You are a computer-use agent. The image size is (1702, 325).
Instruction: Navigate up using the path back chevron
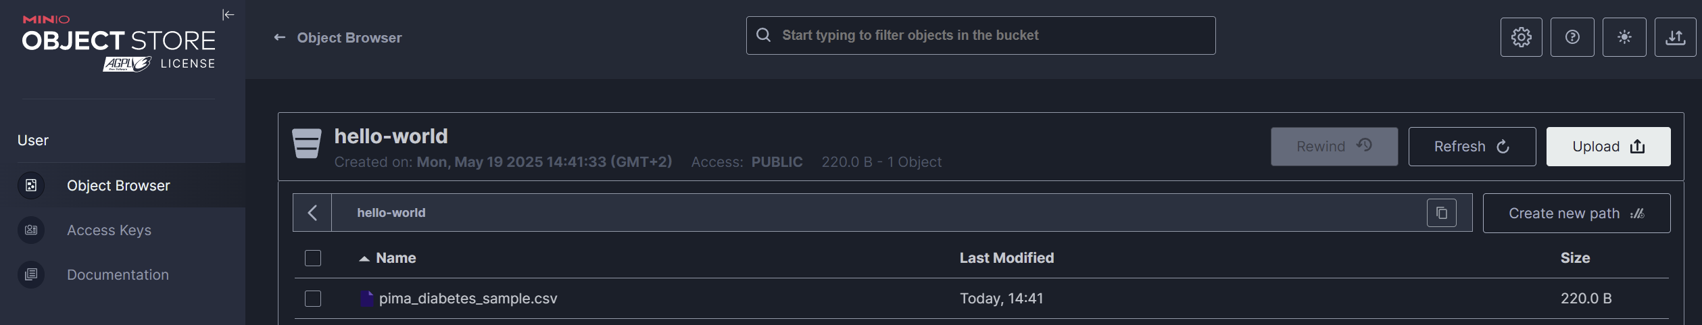pos(312,213)
